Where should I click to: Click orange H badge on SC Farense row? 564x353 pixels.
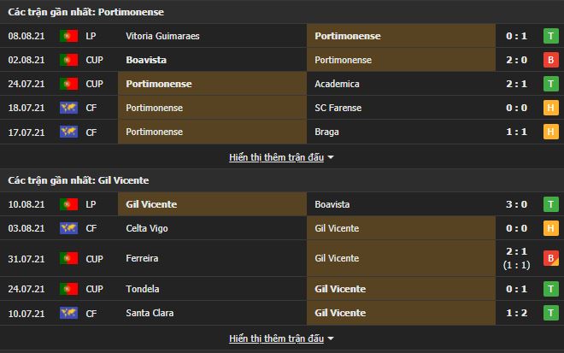(551, 108)
